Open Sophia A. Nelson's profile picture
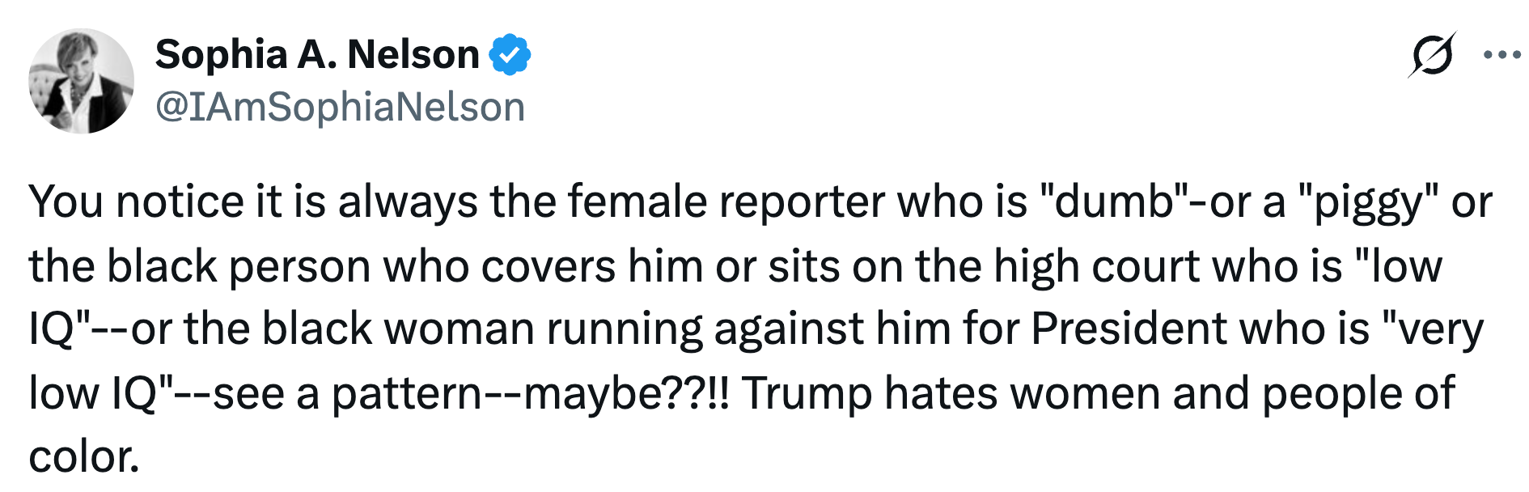The height and width of the screenshot is (492, 1529). point(81,81)
